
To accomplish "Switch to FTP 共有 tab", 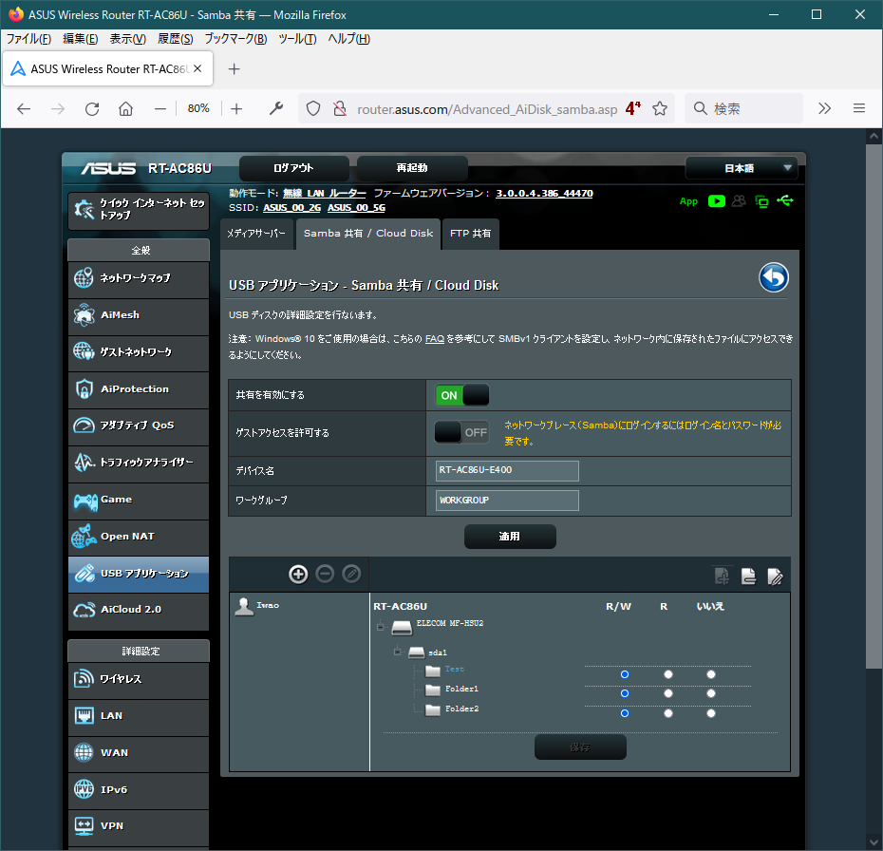I will (470, 234).
